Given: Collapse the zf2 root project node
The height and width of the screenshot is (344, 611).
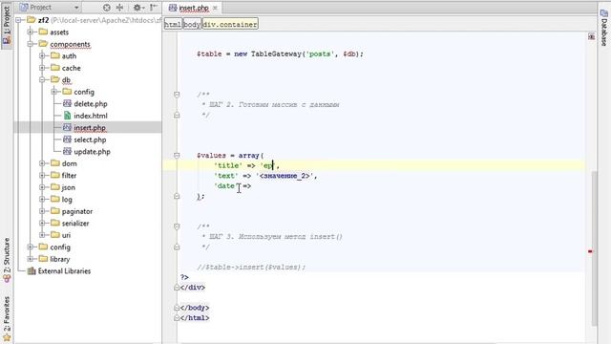Looking at the screenshot, I should [18, 20].
